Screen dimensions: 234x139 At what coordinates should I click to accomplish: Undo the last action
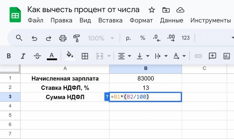coord(34,38)
